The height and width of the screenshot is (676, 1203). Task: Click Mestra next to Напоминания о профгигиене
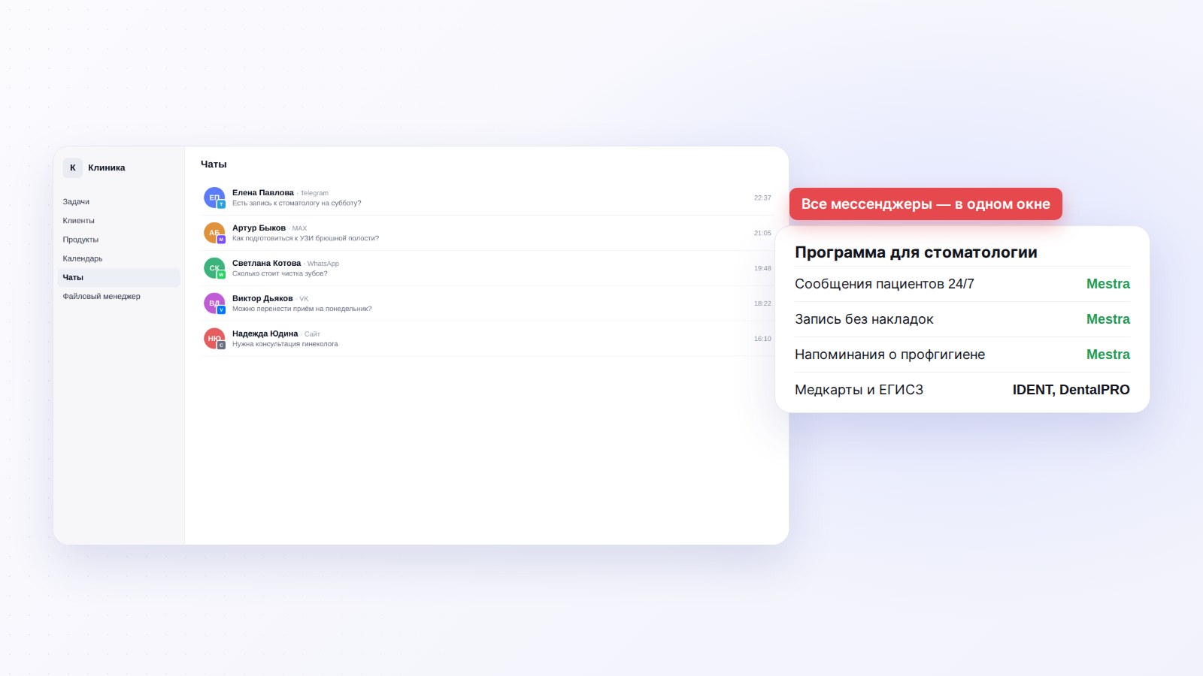(1108, 355)
